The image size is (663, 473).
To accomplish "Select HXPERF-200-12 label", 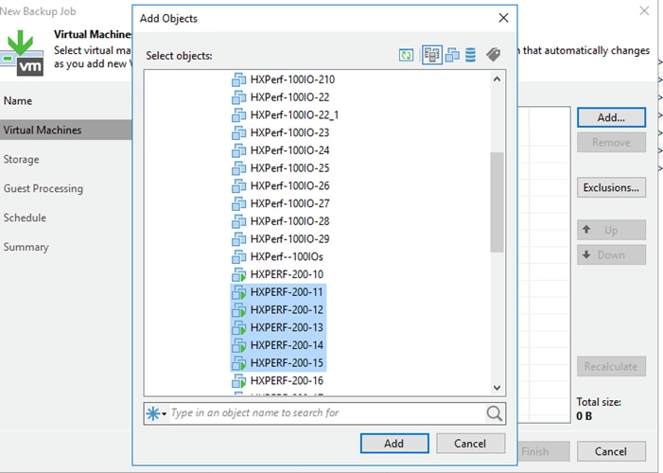I will pos(287,310).
